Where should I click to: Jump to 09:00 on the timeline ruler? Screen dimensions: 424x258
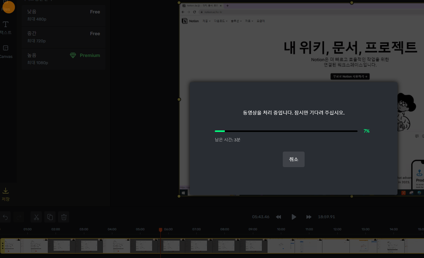(253, 229)
